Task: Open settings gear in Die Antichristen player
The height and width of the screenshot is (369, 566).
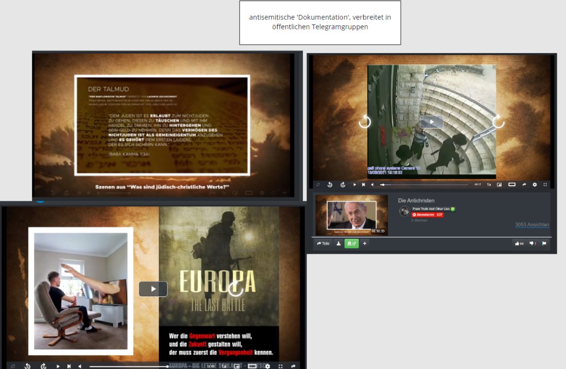Action: [x=535, y=185]
